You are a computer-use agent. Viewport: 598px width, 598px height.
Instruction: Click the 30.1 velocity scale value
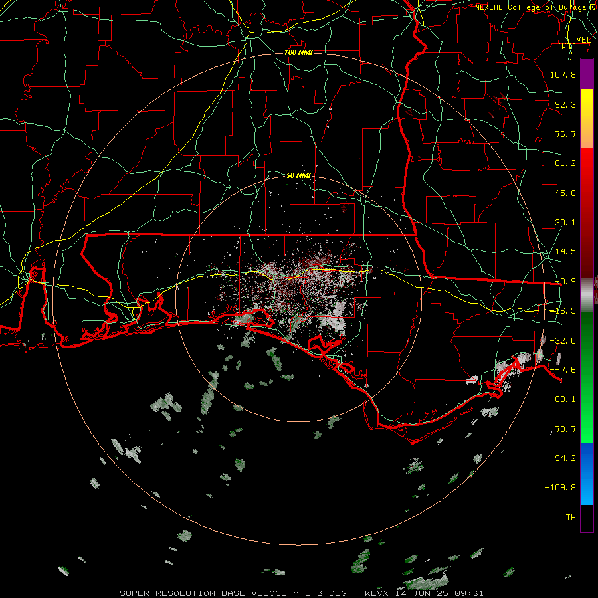click(x=565, y=223)
